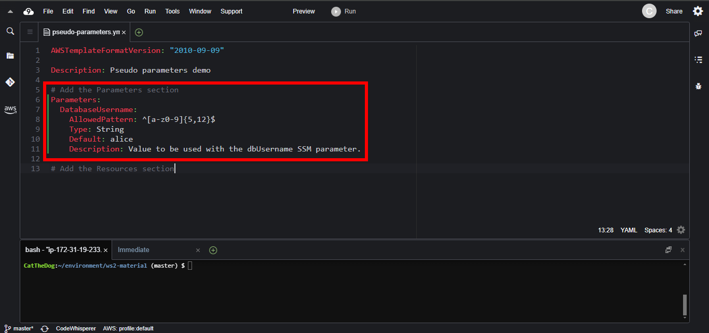
Task: Open the Debugger bug icon
Action: pyautogui.click(x=699, y=86)
